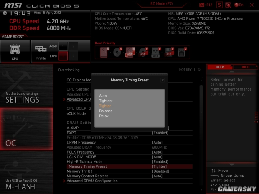
Task: Click the Wed 5 Apr, 2023 date
Action: pyautogui.click(x=47, y=13)
